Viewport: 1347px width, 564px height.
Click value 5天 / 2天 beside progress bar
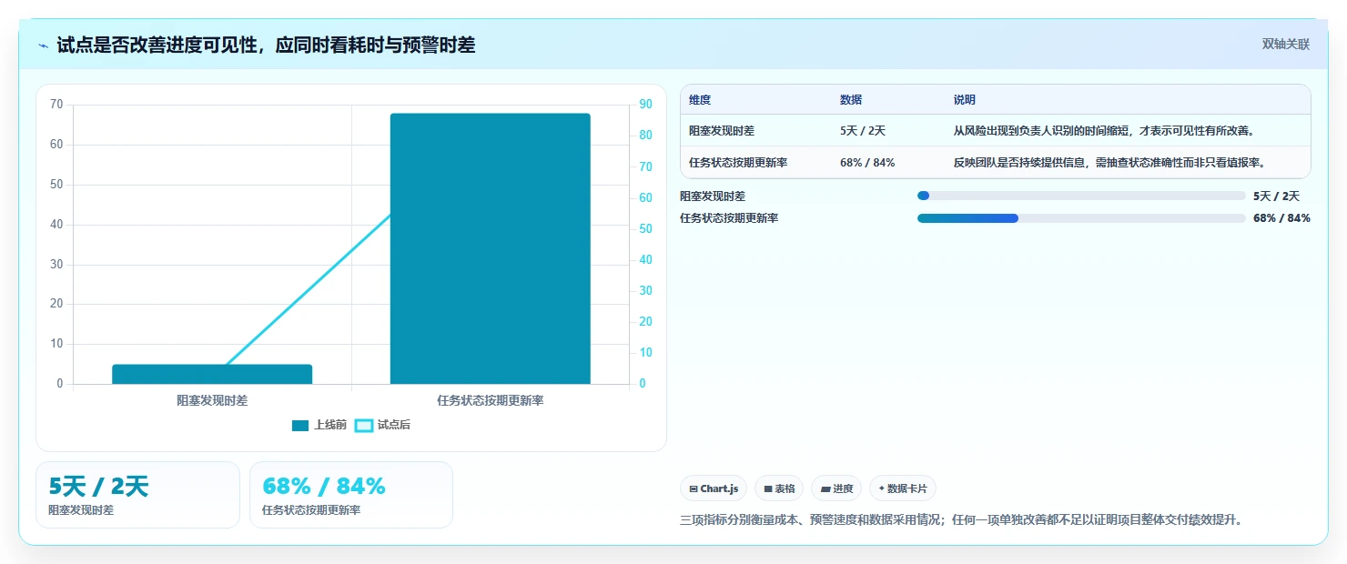(x=1276, y=196)
